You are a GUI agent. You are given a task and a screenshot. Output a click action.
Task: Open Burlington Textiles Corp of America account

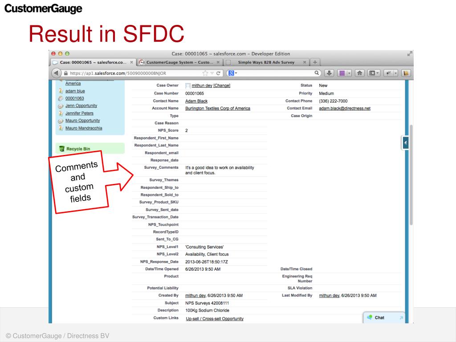217,108
